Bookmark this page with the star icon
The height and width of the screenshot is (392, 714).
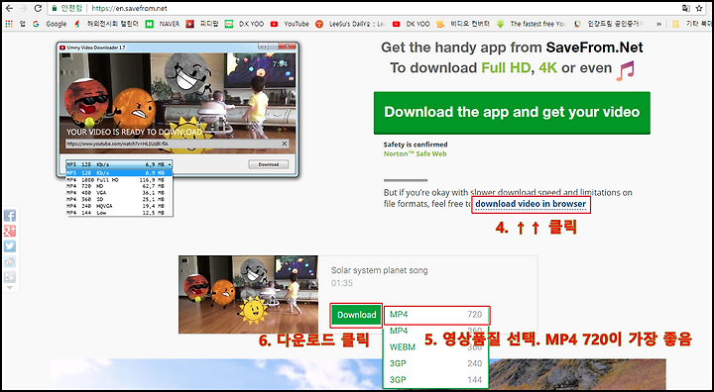click(x=699, y=8)
